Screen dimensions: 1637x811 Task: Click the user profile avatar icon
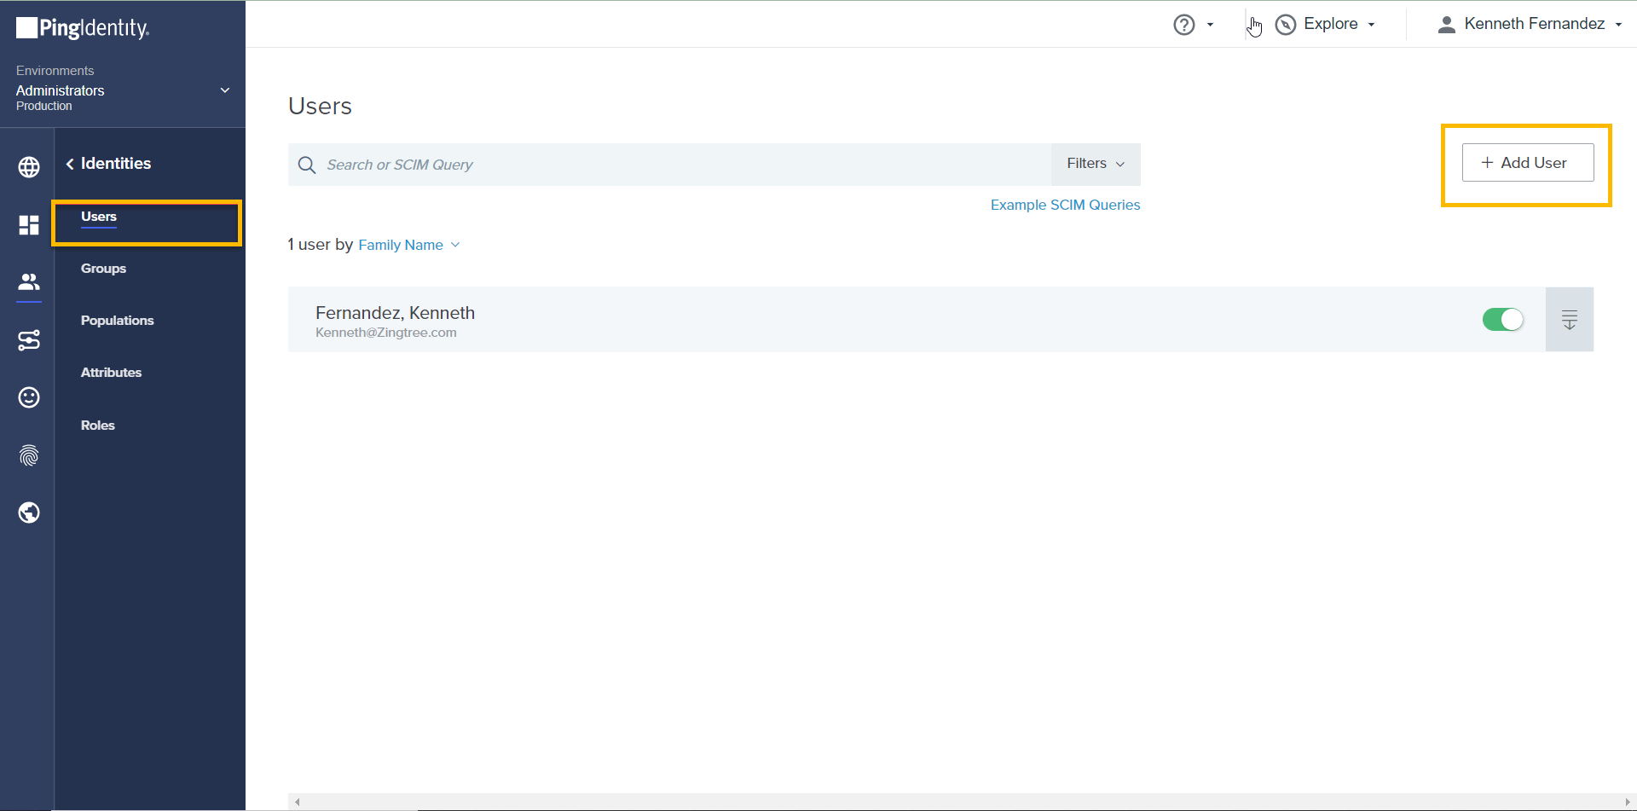click(x=1446, y=25)
